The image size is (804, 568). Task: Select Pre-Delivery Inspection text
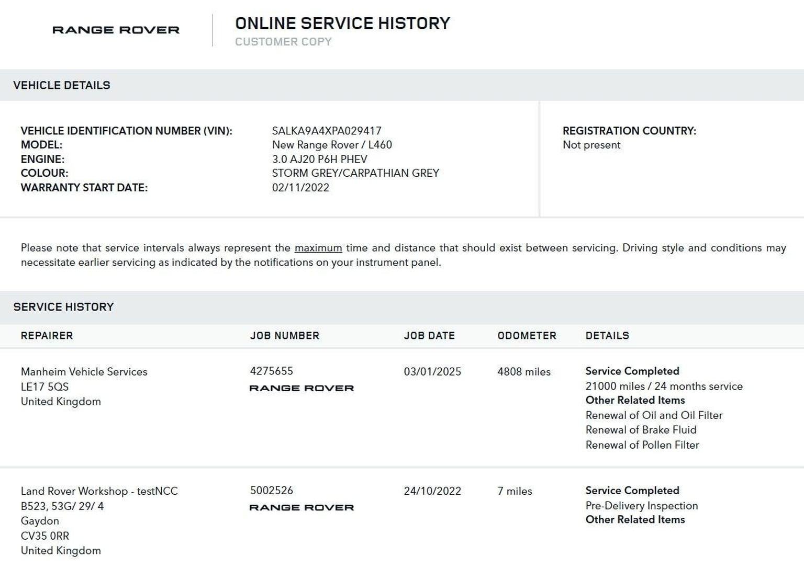pos(642,506)
